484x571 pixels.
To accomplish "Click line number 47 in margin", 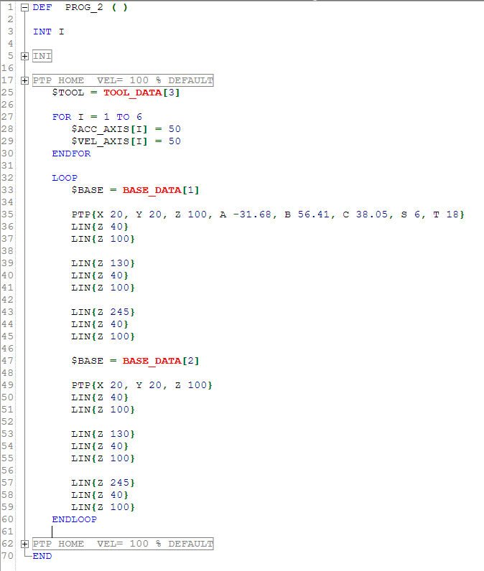I will click(x=7, y=361).
